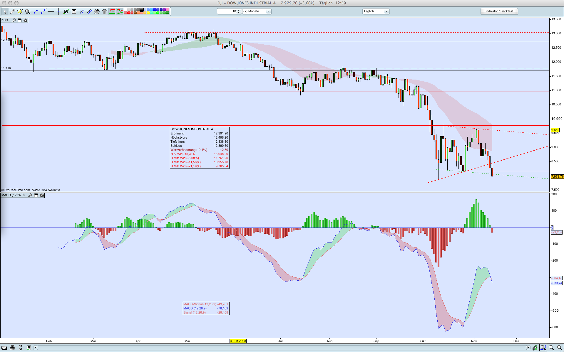Click the period count field showing 10

click(x=229, y=11)
